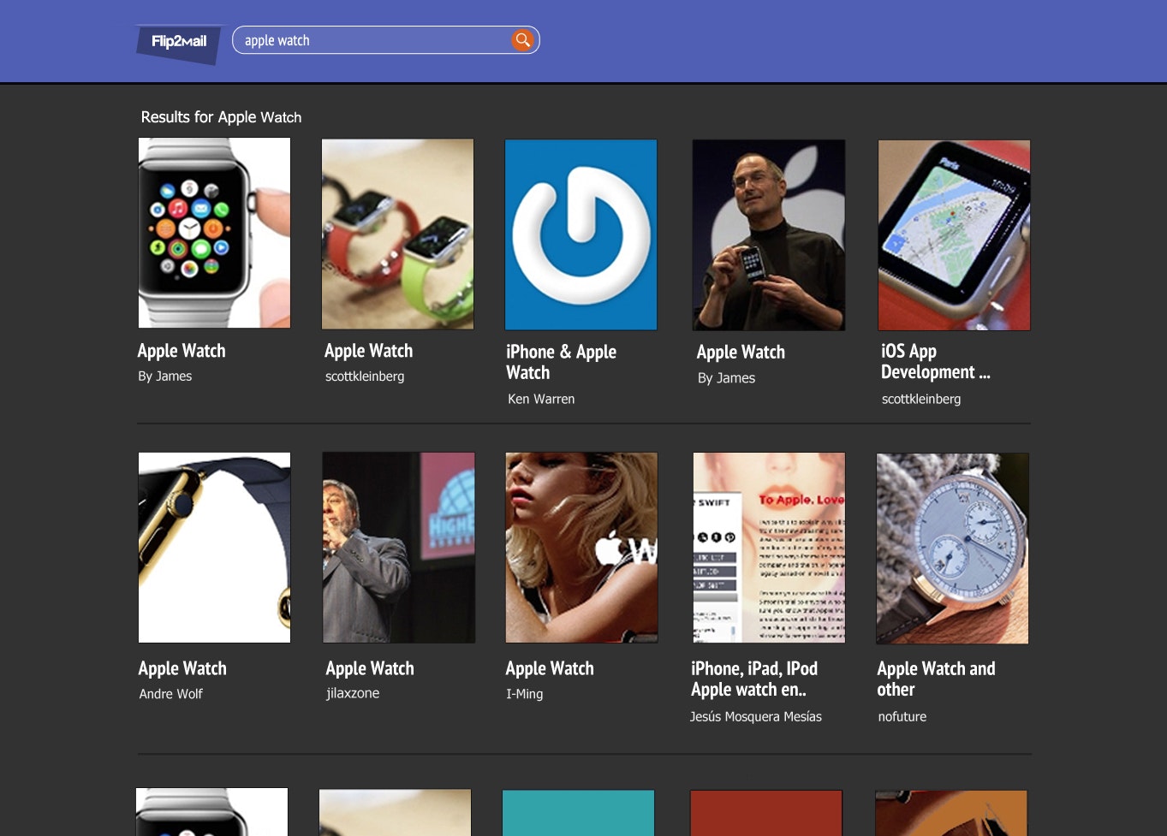Viewport: 1167px width, 836px height.
Task: Open the gold watch with navy band thumbnail
Action: [214, 548]
